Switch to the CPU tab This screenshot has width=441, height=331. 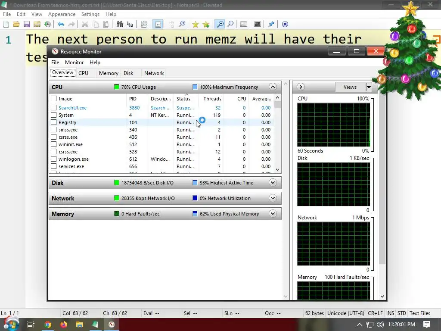point(83,73)
